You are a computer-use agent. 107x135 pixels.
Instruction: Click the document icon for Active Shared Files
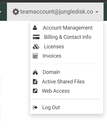[x=35, y=82]
